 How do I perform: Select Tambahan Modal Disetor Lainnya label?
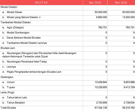tap(27, 43)
